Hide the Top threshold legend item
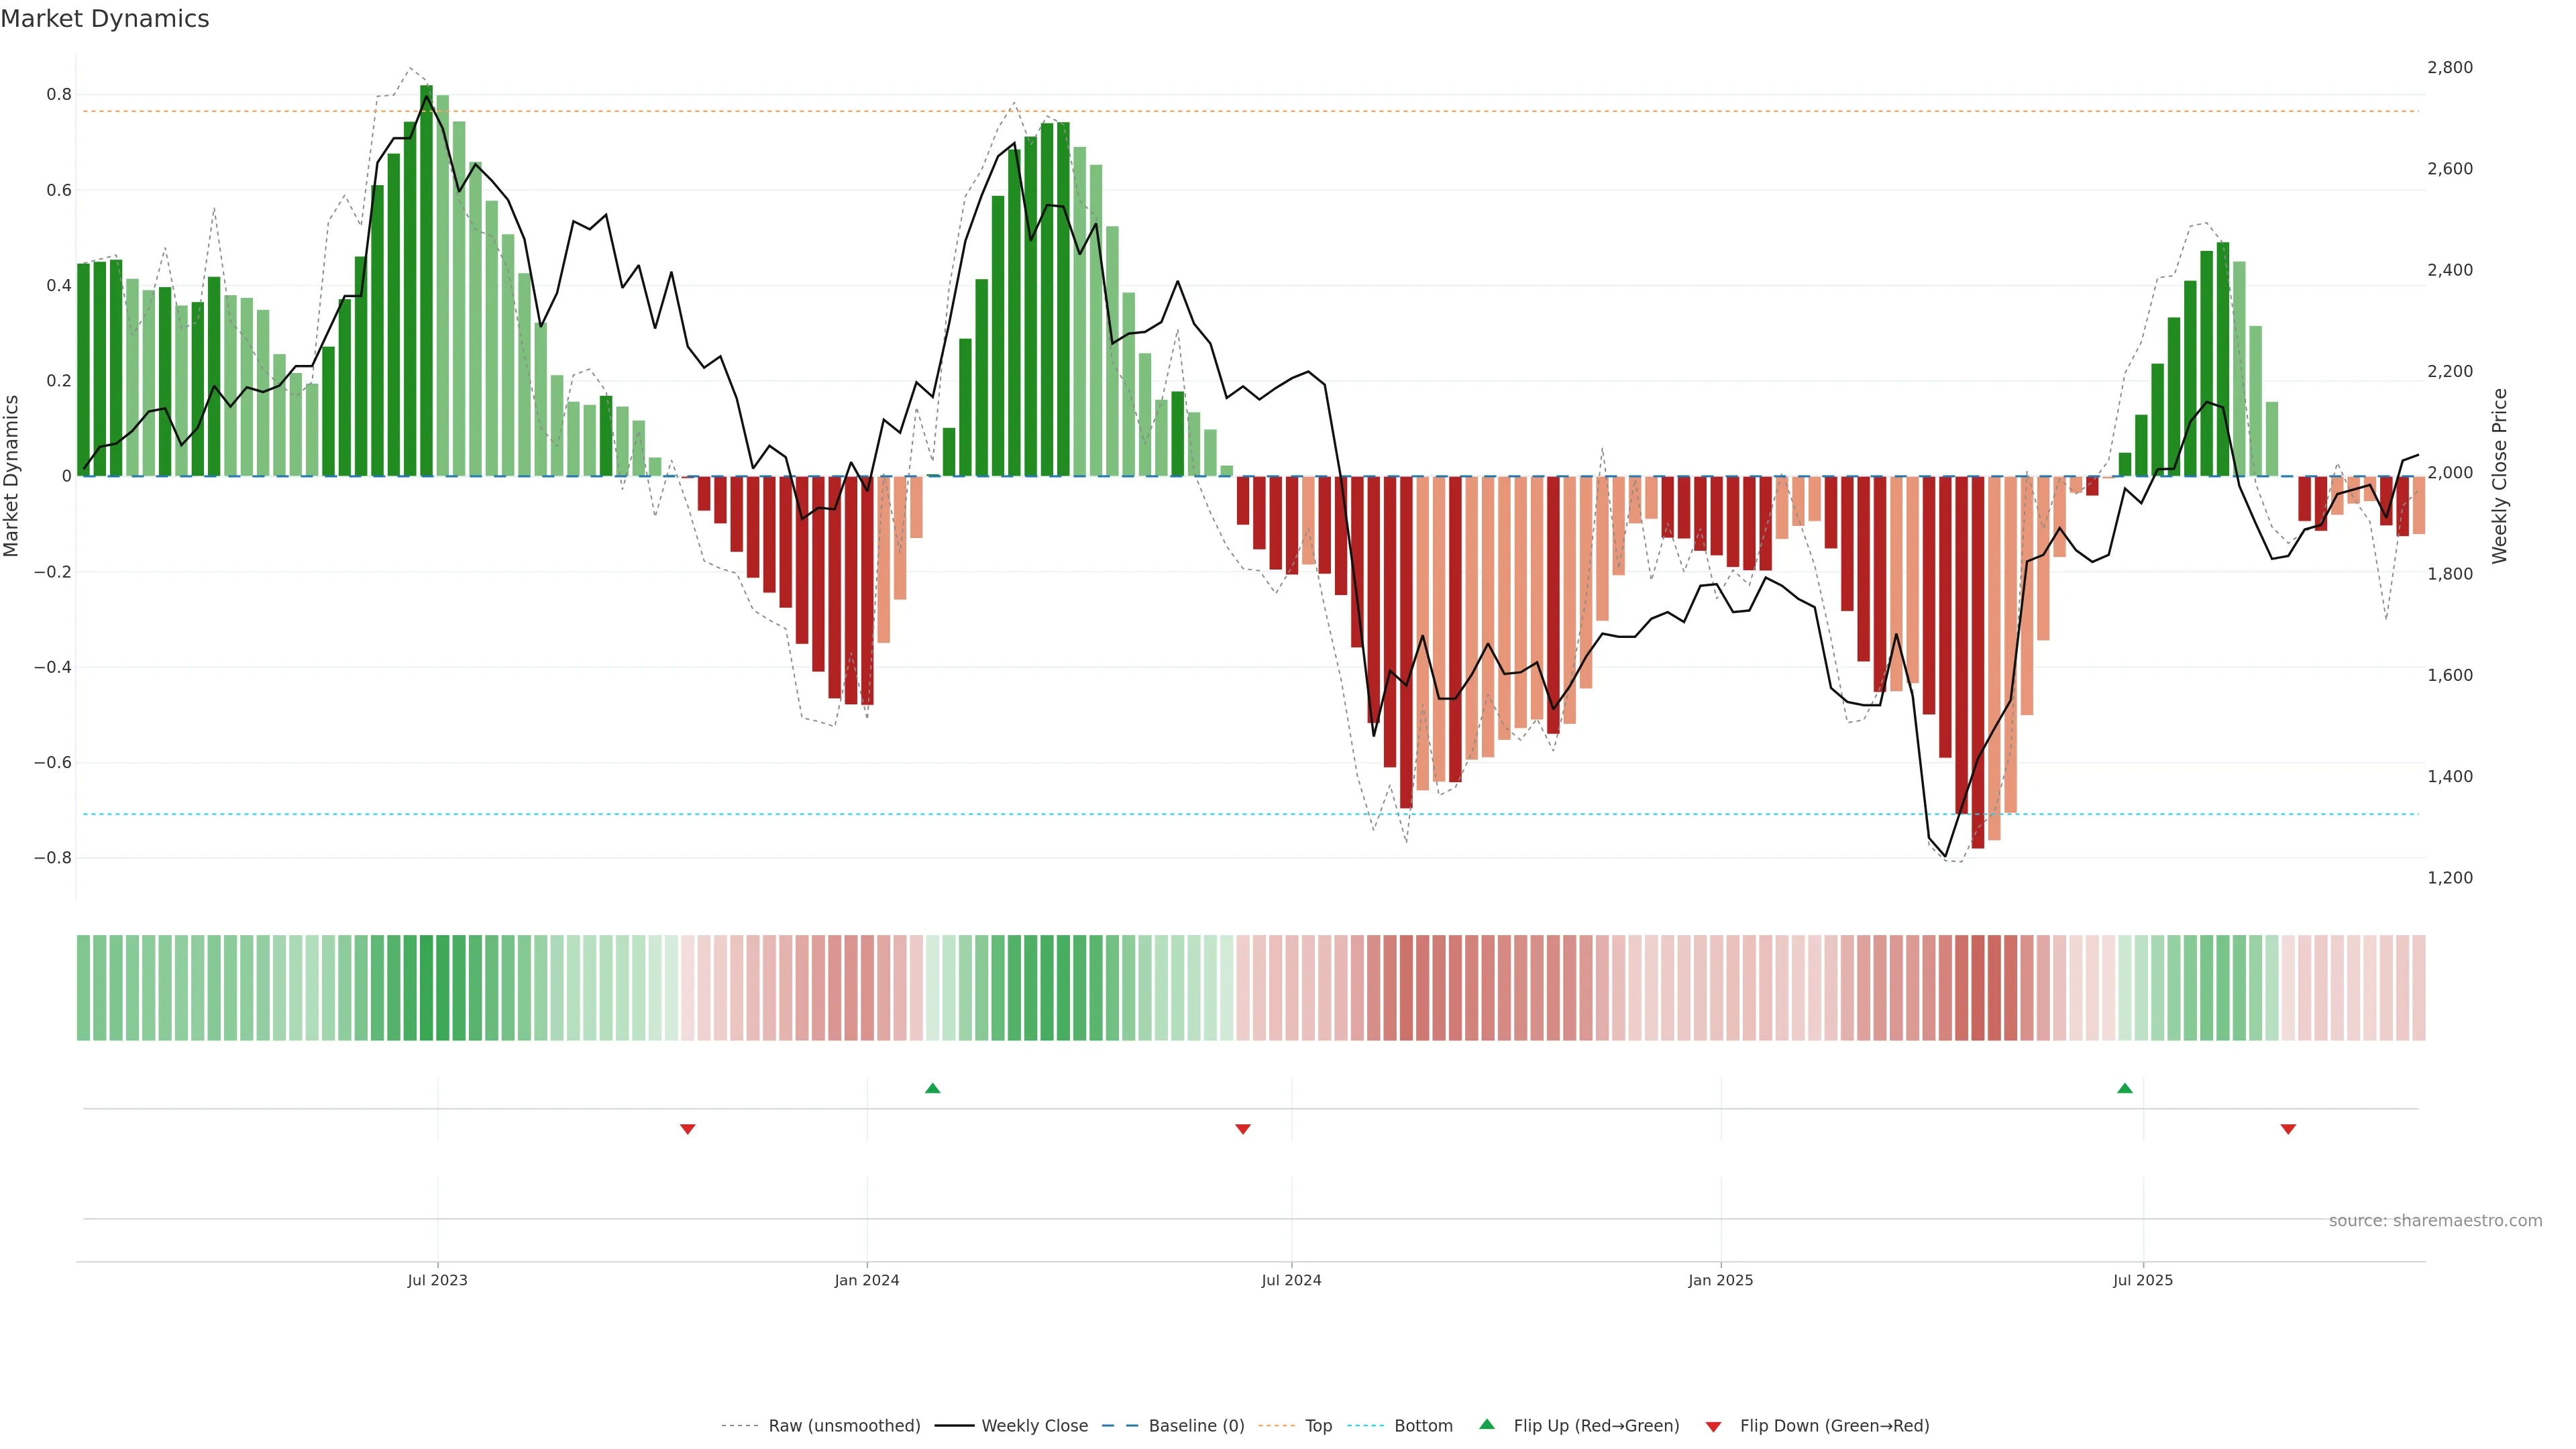Image resolution: width=2576 pixels, height=1449 pixels. pyautogui.click(x=1318, y=1426)
